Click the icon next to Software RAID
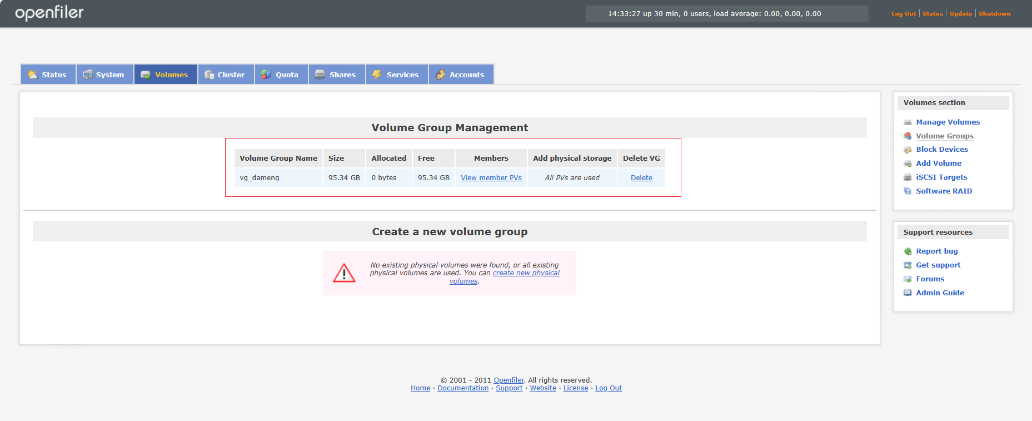1032x421 pixels. (x=908, y=191)
